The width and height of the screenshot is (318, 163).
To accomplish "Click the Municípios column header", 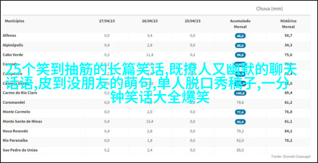I will pos(14,21).
